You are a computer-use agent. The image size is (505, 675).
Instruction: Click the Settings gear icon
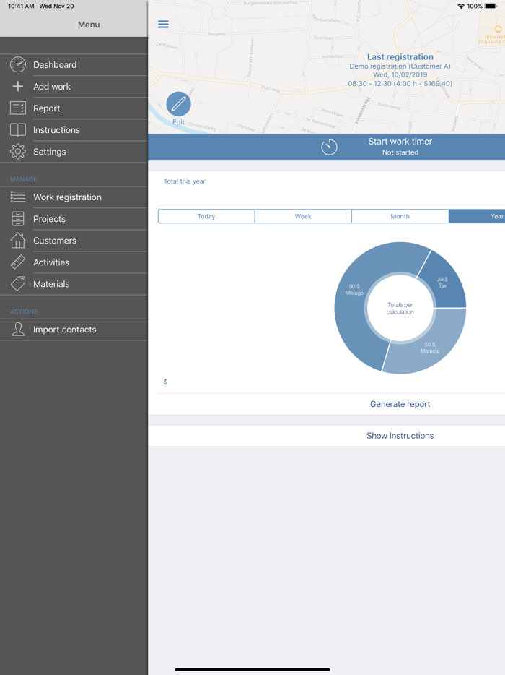click(18, 152)
